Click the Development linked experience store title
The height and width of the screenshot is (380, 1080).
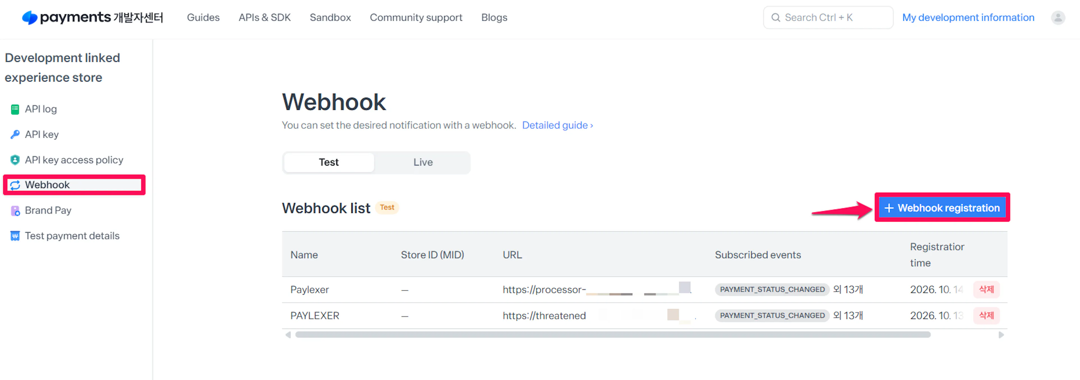pyautogui.click(x=62, y=67)
